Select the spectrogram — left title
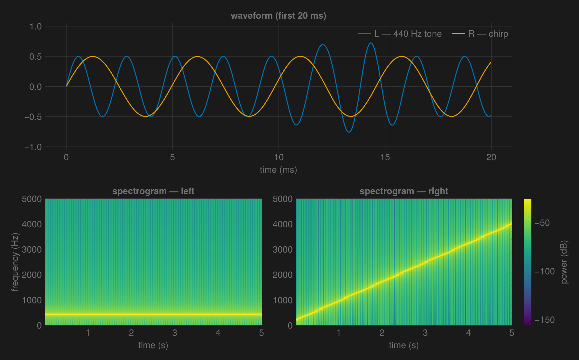Screen dimensions: 579x360 pos(153,191)
